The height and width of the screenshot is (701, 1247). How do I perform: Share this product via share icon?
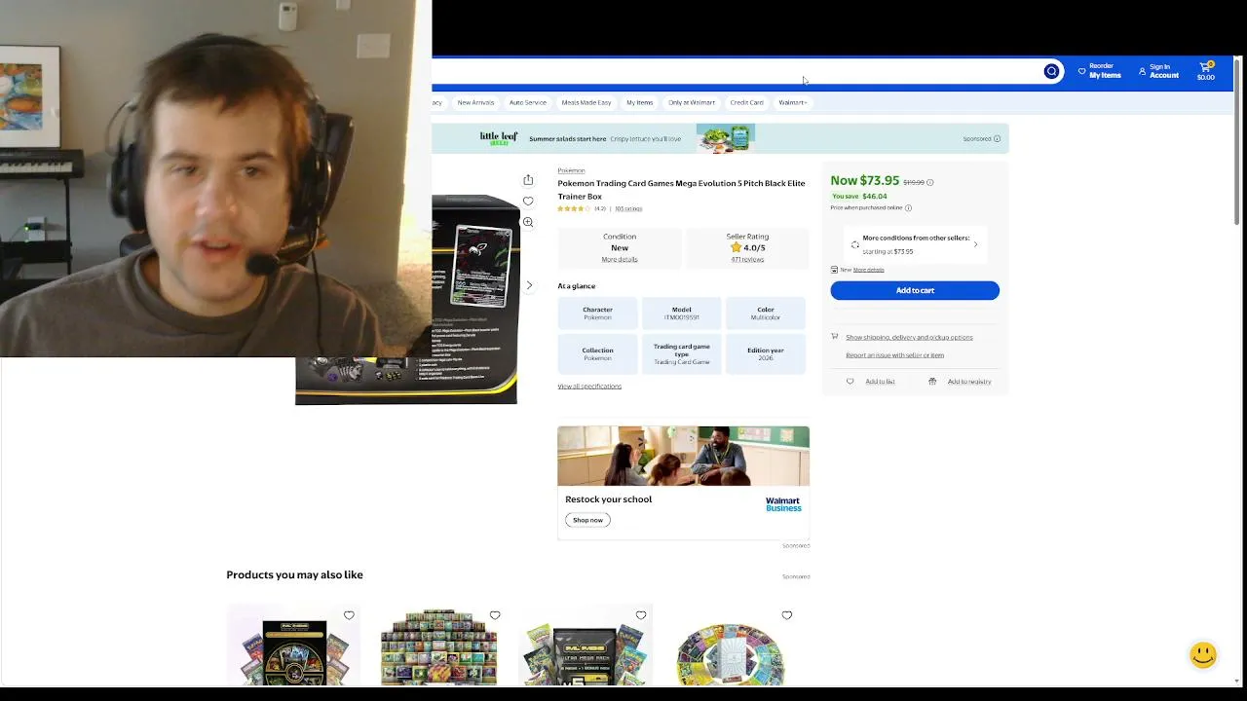pos(528,180)
